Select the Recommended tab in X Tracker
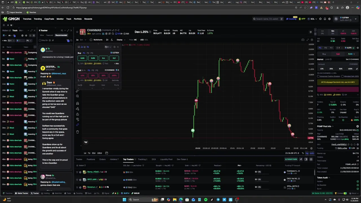Viewport: 361px width, 203px height. [x=61, y=35]
